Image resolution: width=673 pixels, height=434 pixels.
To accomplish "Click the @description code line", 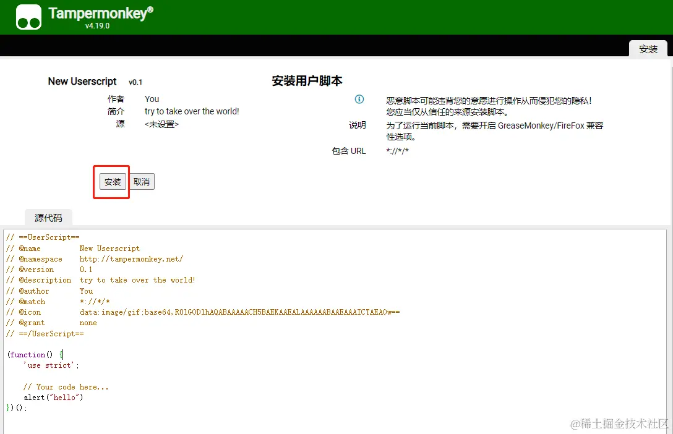I will coord(101,280).
